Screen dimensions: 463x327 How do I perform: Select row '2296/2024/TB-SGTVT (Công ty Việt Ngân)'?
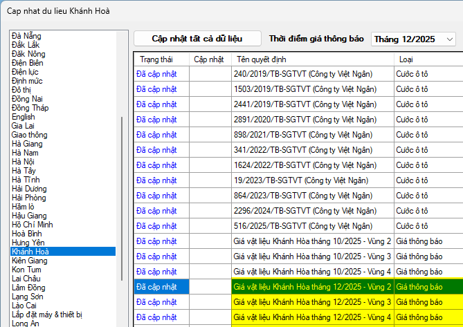[x=303, y=211]
